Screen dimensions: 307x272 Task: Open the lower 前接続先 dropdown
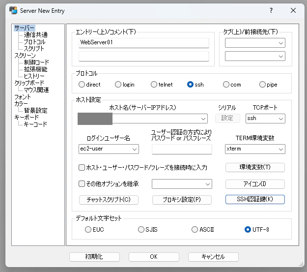click(x=255, y=56)
